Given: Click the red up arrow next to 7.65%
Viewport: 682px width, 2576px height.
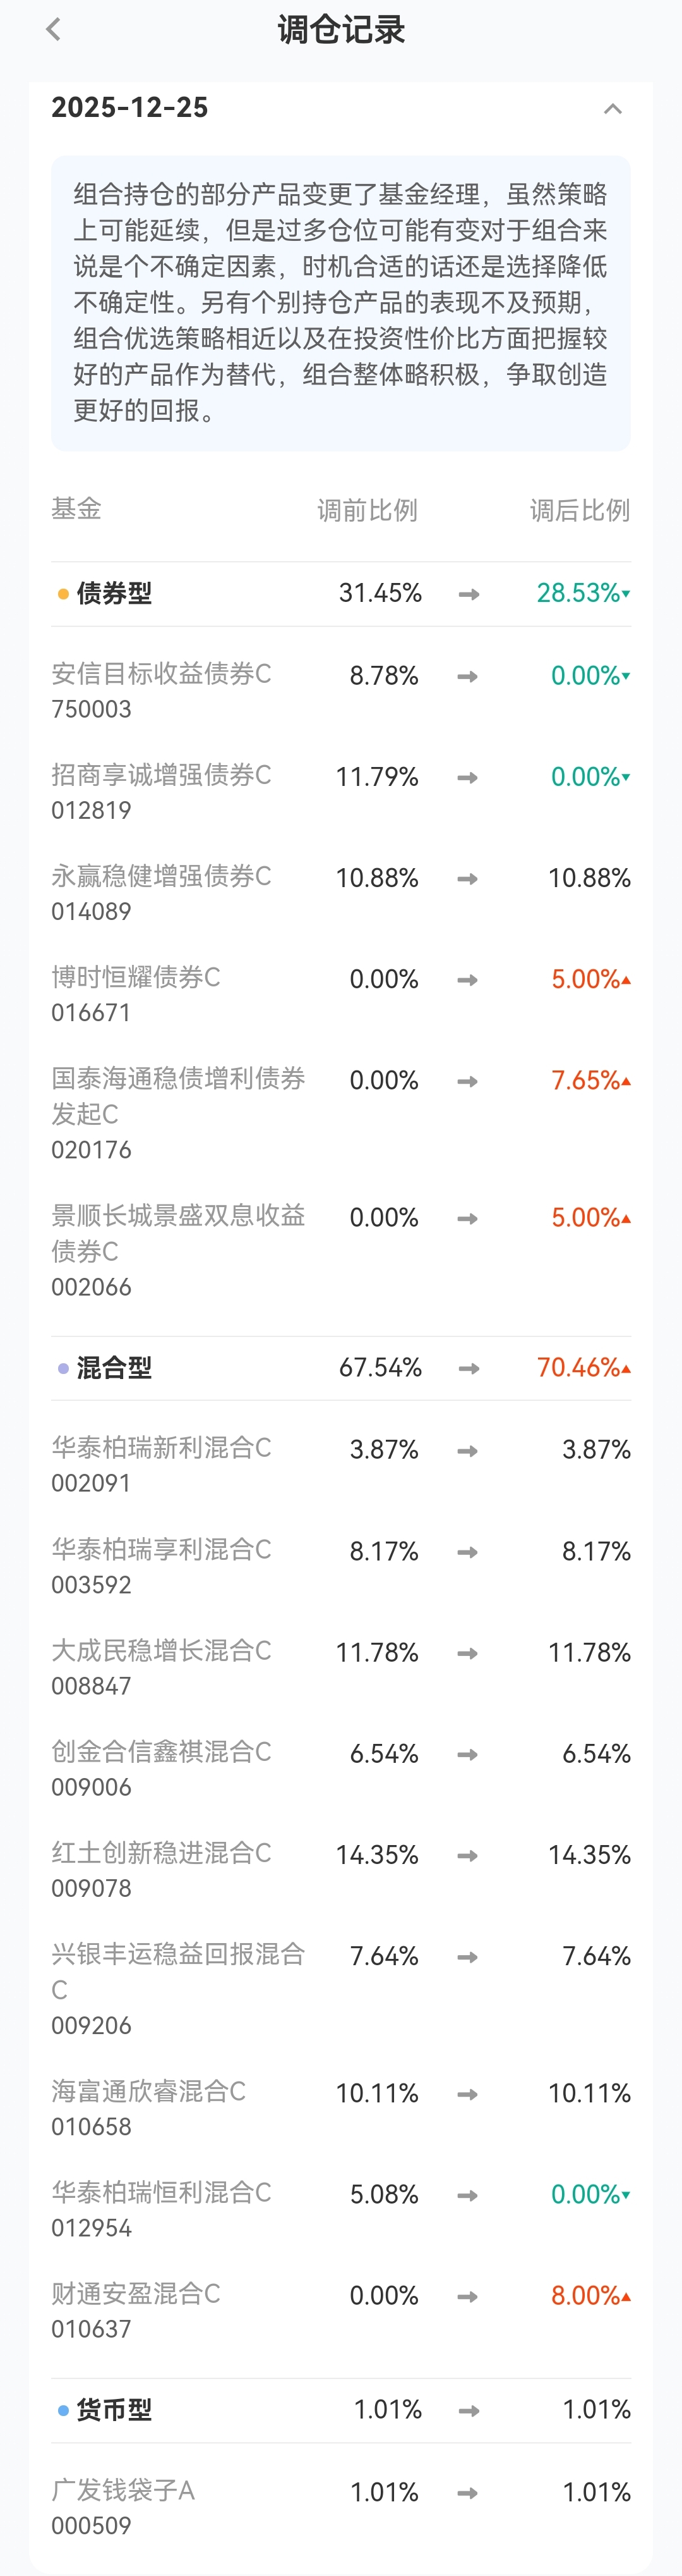Looking at the screenshot, I should [x=626, y=1082].
